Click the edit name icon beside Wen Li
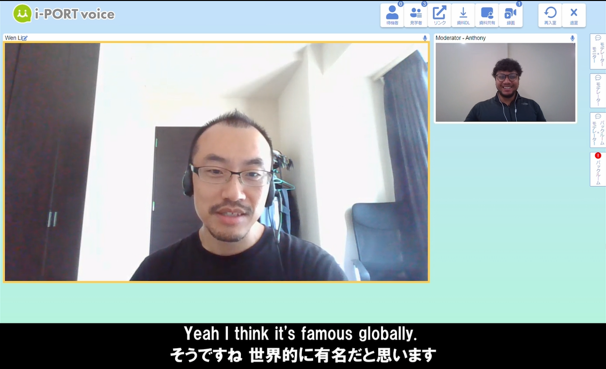 (25, 38)
